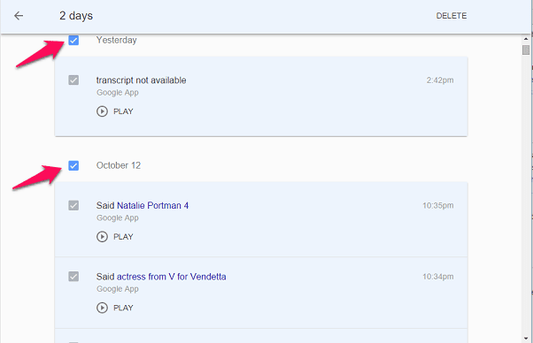Click the transcript not available title
Image resolution: width=533 pixels, height=343 pixels.
[x=141, y=80]
